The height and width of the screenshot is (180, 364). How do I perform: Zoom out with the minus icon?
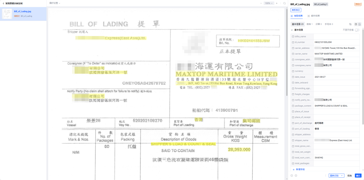pos(261,3)
